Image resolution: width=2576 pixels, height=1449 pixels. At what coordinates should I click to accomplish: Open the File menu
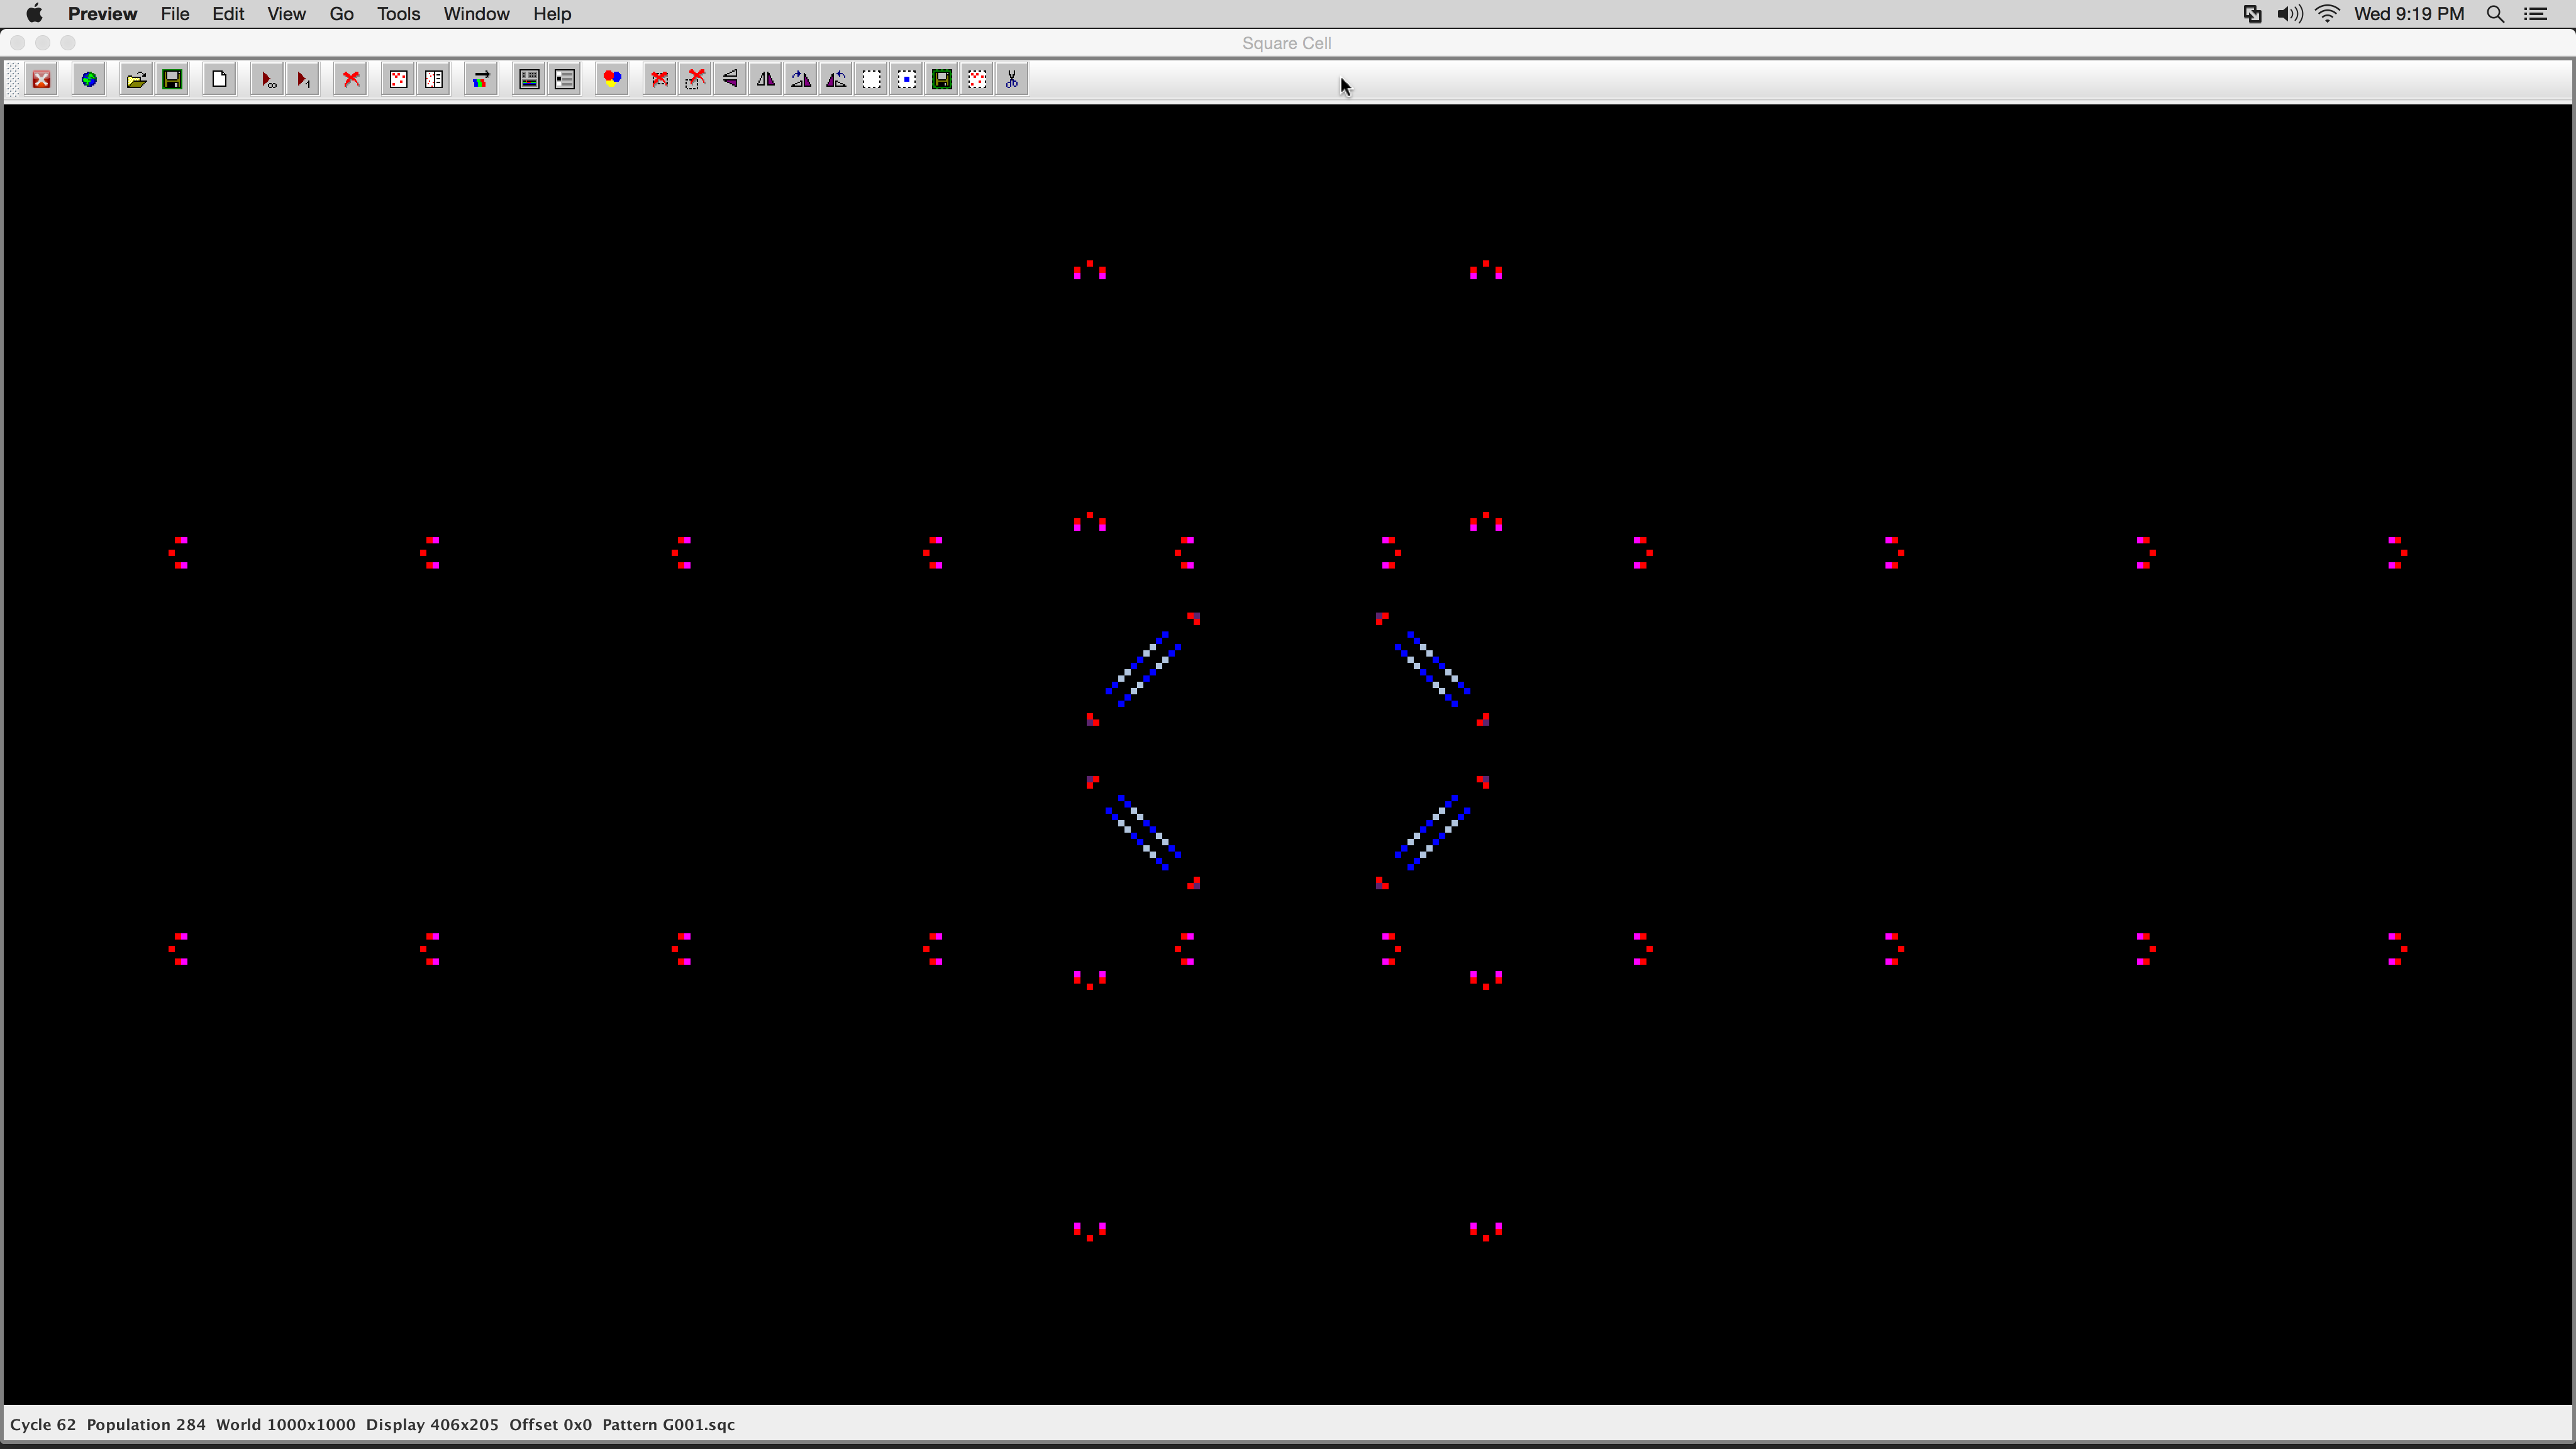pyautogui.click(x=175, y=14)
